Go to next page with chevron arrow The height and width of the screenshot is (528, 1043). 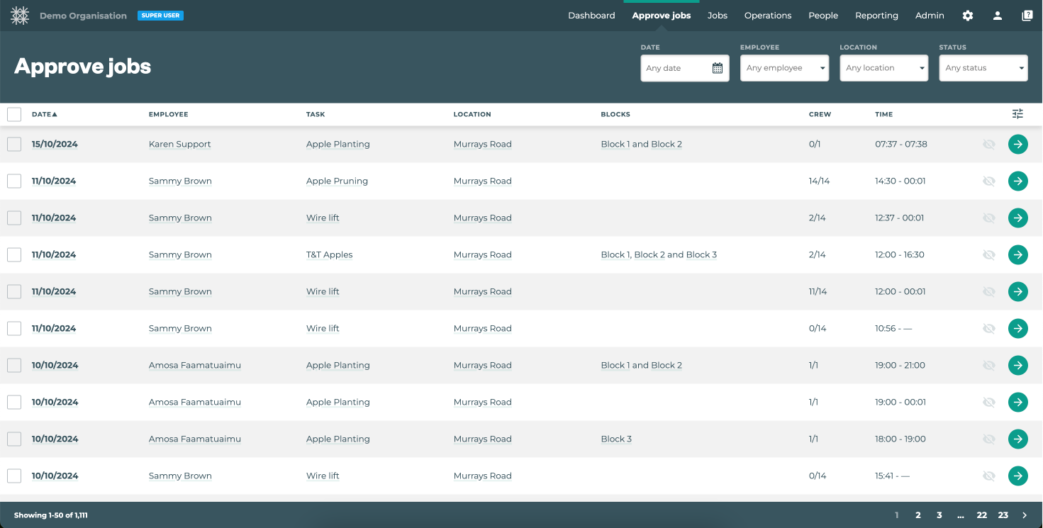pos(1025,515)
